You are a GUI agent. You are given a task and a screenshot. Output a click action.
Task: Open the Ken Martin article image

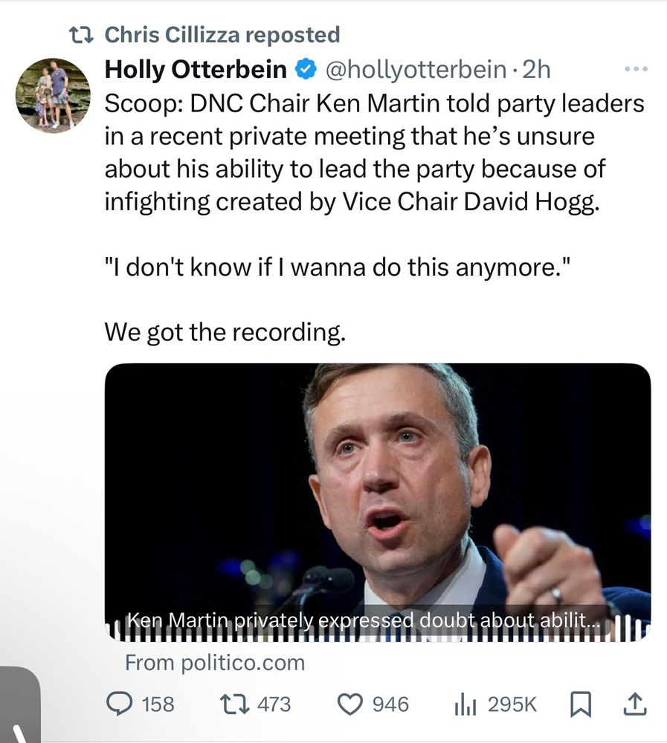[x=378, y=502]
